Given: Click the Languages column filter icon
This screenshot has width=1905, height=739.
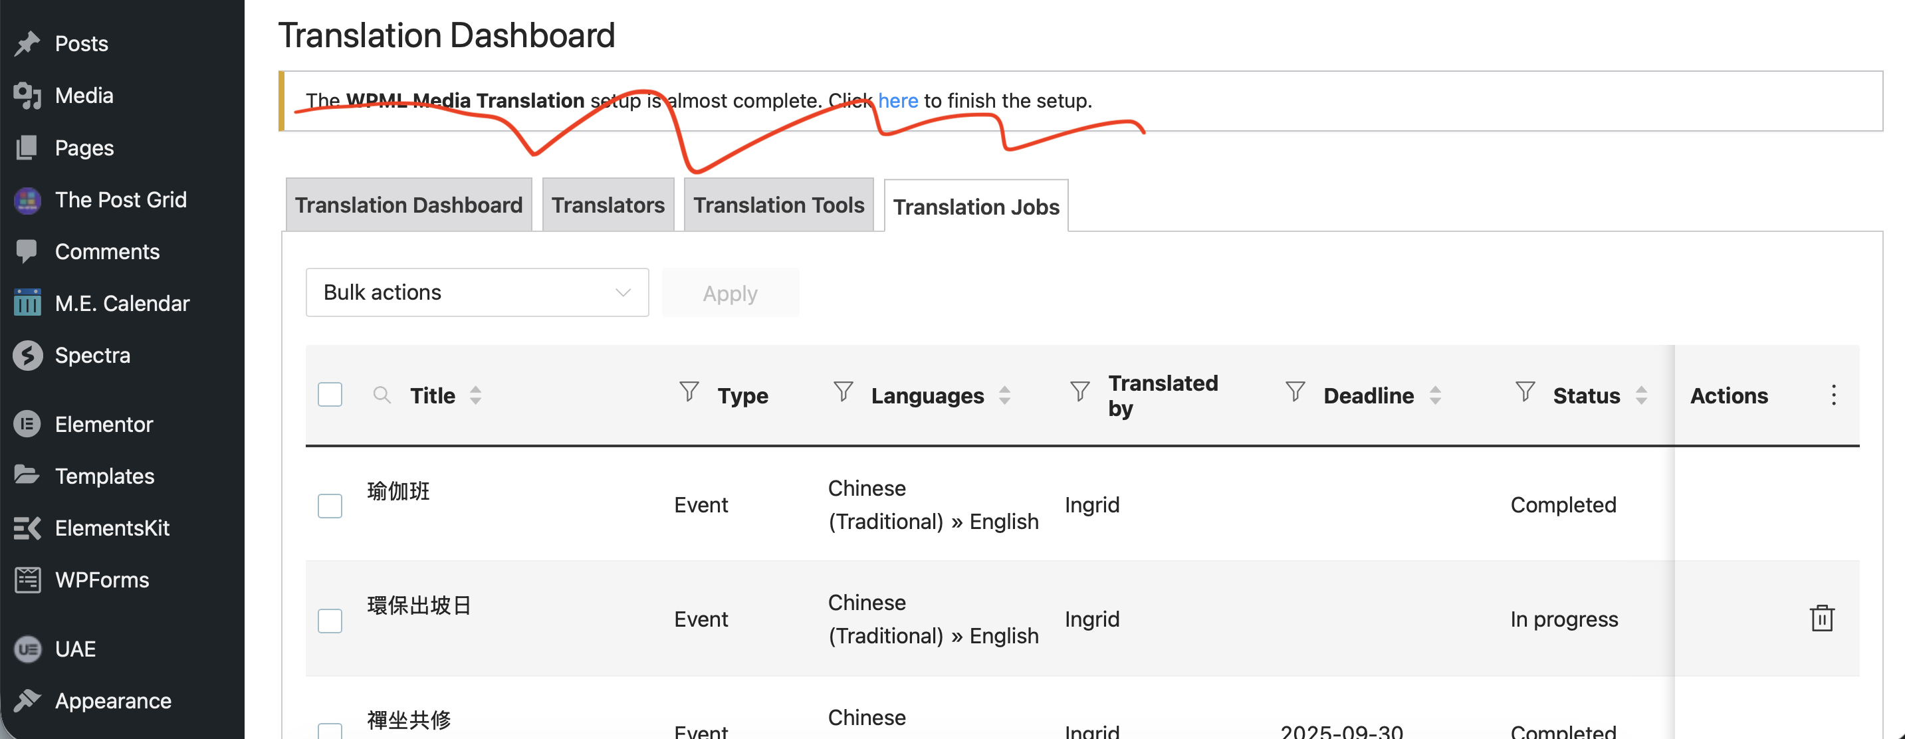Looking at the screenshot, I should tap(842, 391).
